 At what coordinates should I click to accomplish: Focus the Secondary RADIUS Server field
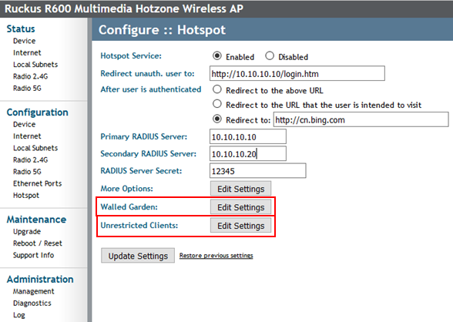pos(248,153)
